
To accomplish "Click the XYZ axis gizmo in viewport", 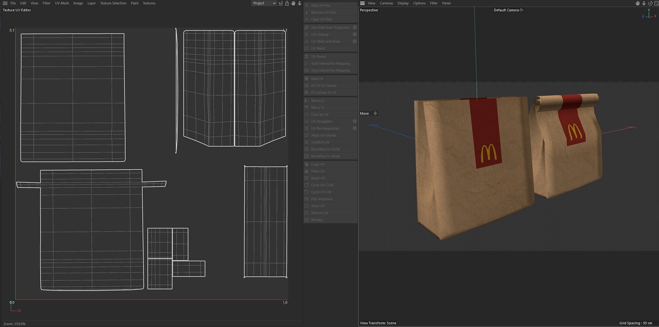I will (x=649, y=14).
